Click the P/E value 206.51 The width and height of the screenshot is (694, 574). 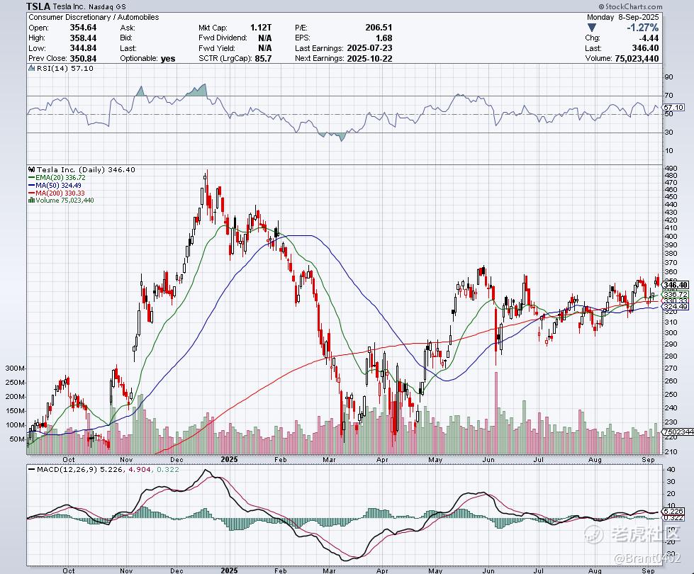click(x=379, y=28)
